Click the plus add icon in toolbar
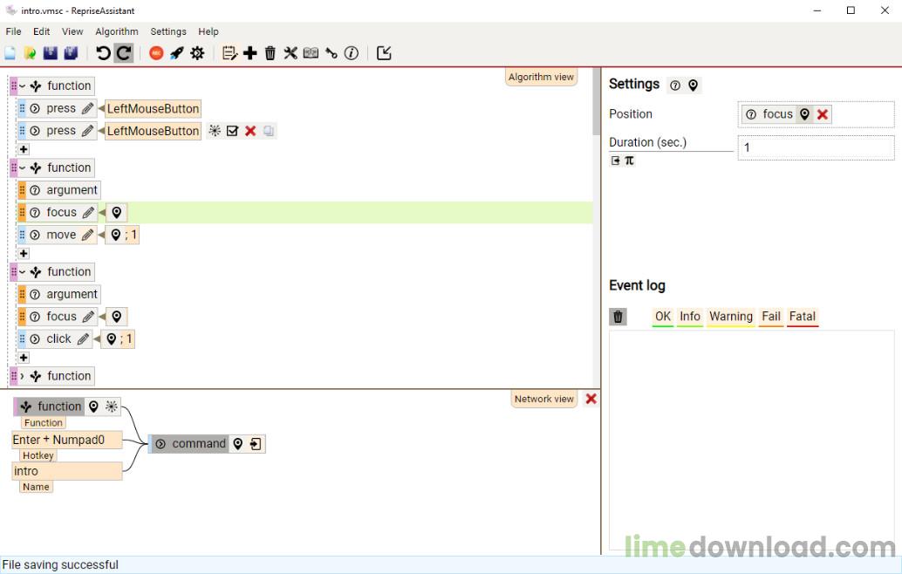The image size is (902, 574). 250,53
